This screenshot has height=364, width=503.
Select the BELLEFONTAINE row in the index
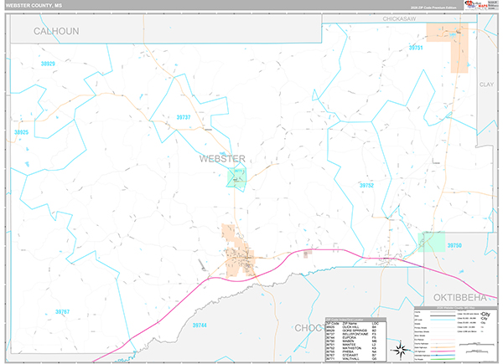click(x=355, y=334)
